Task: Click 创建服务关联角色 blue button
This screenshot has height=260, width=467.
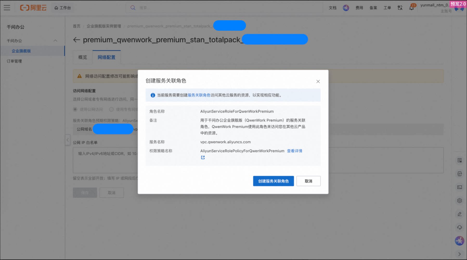Action: tap(274, 181)
